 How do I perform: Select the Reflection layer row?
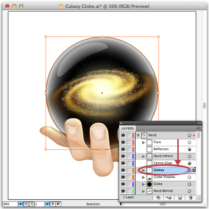coord(166,149)
